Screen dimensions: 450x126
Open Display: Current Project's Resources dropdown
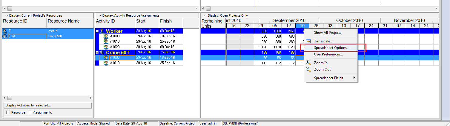coord(7,15)
